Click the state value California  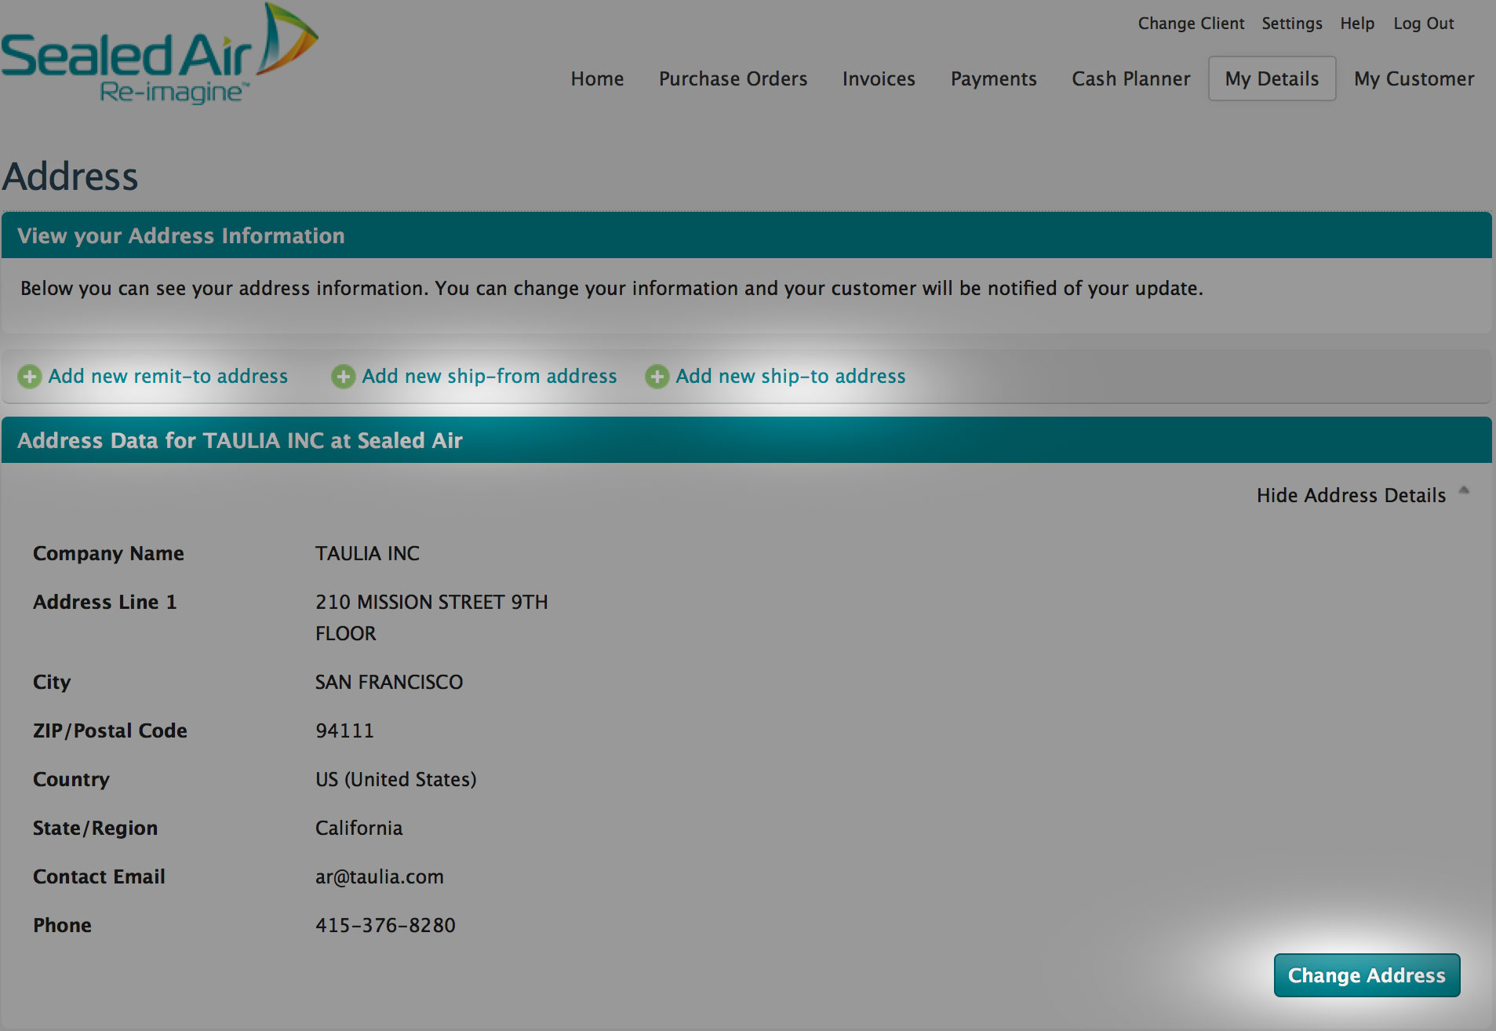(x=359, y=828)
